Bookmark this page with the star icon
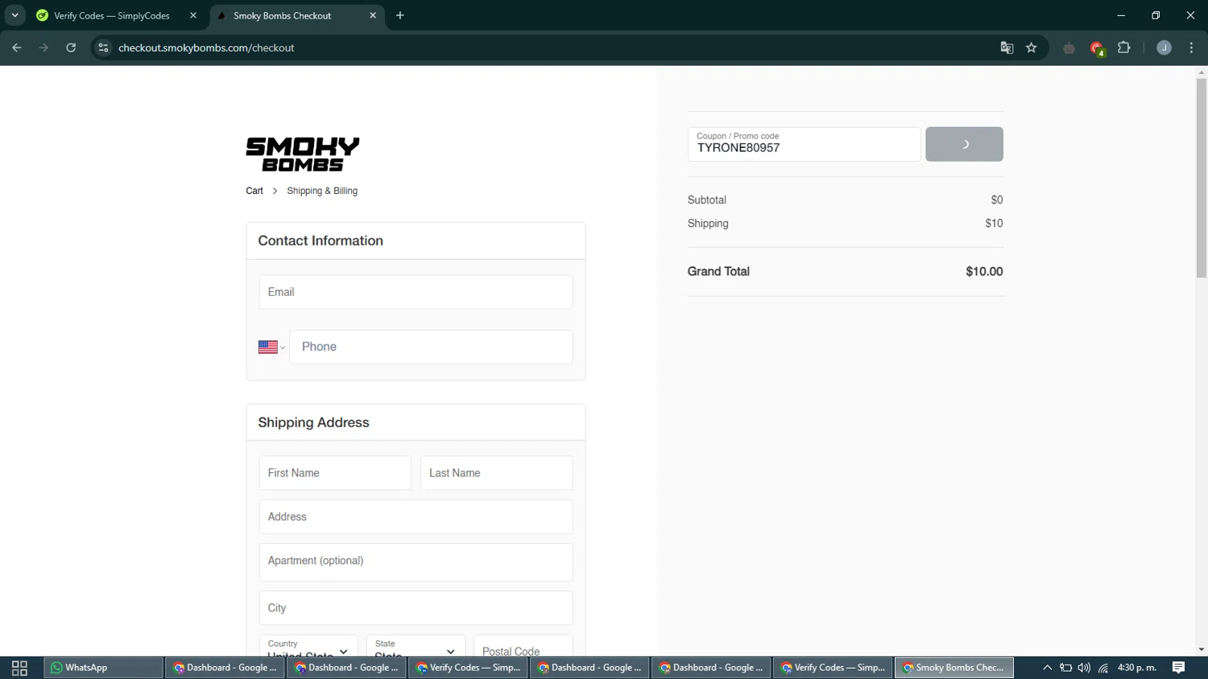 coord(1032,47)
